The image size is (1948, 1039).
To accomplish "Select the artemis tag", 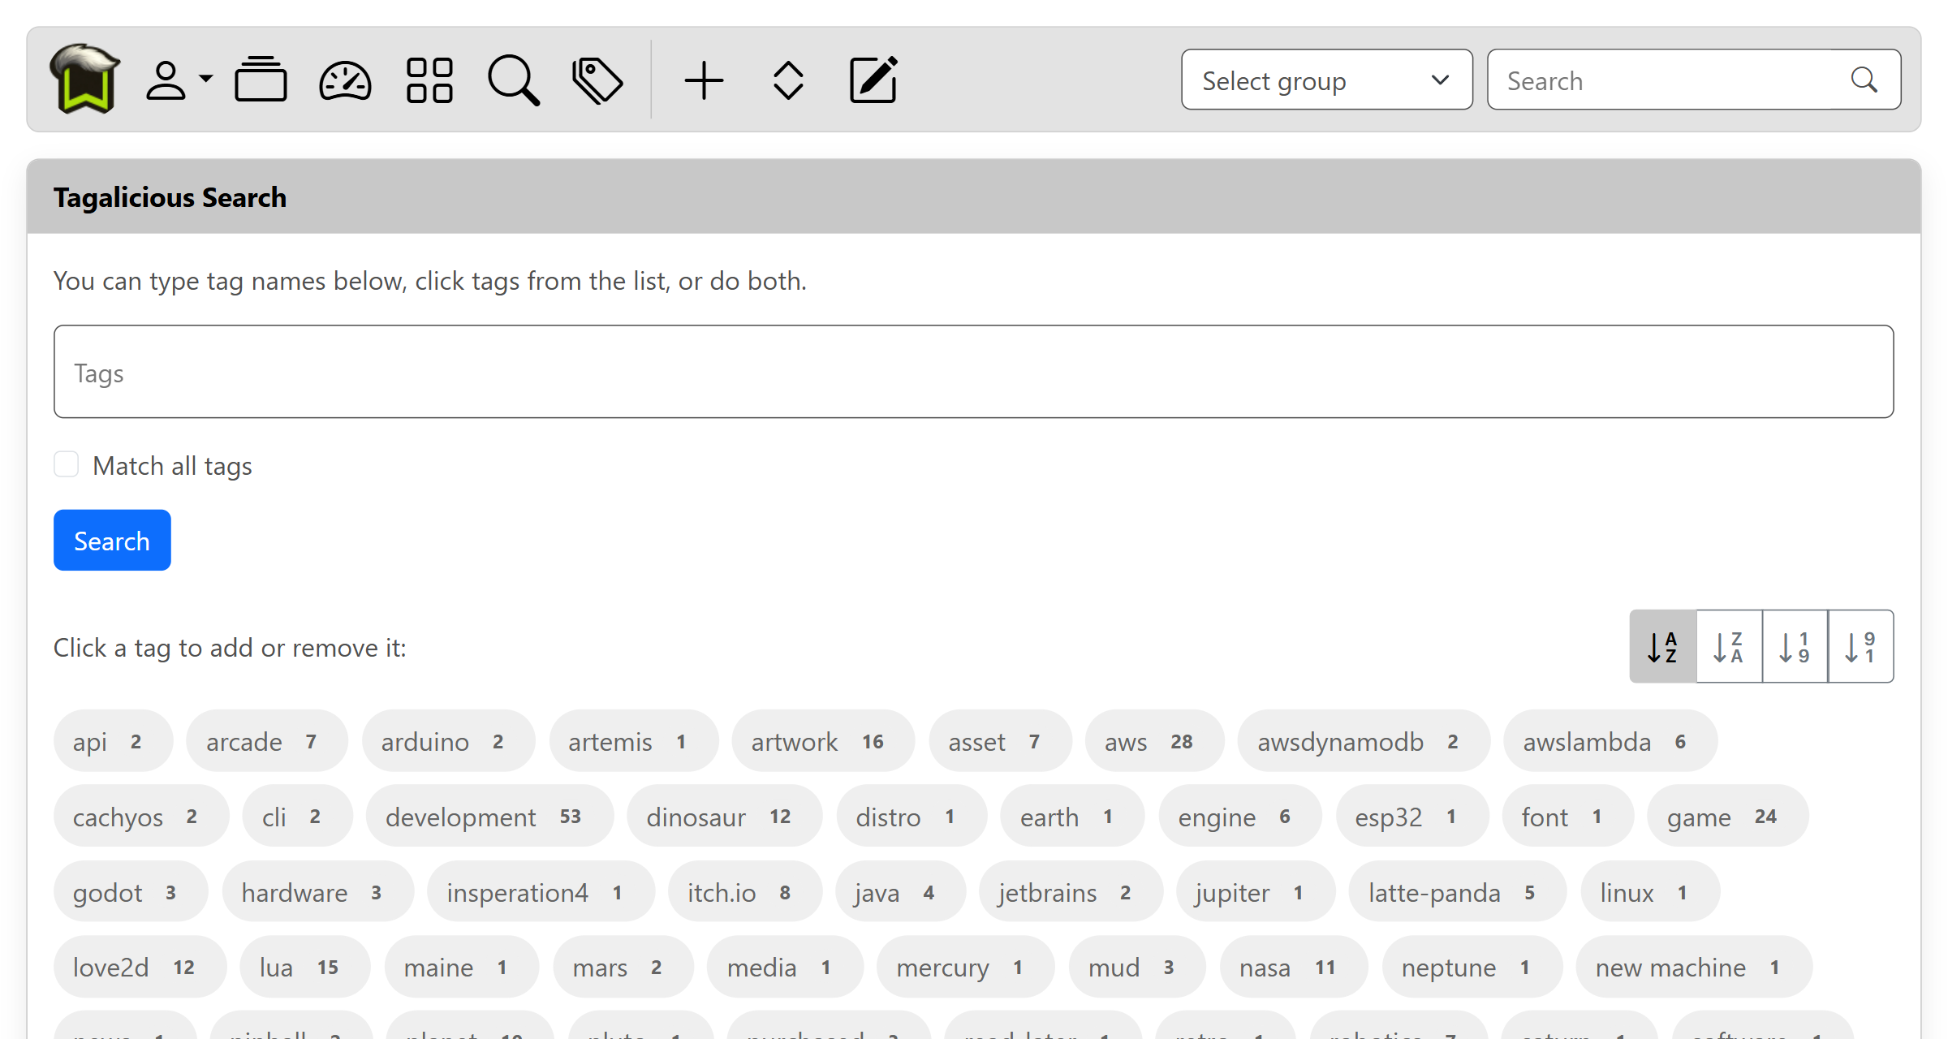I will tap(633, 741).
